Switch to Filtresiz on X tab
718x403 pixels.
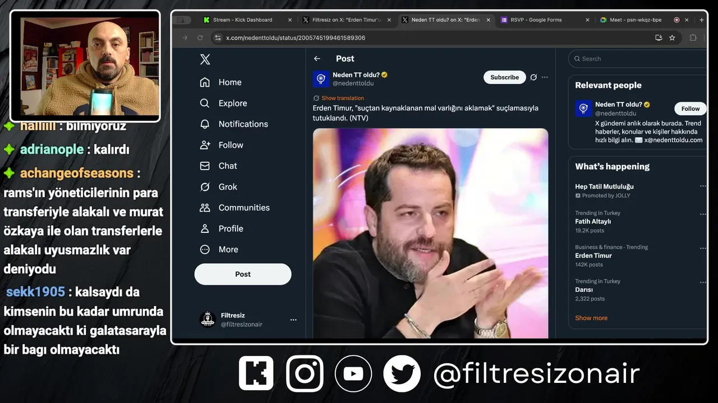[x=348, y=20]
